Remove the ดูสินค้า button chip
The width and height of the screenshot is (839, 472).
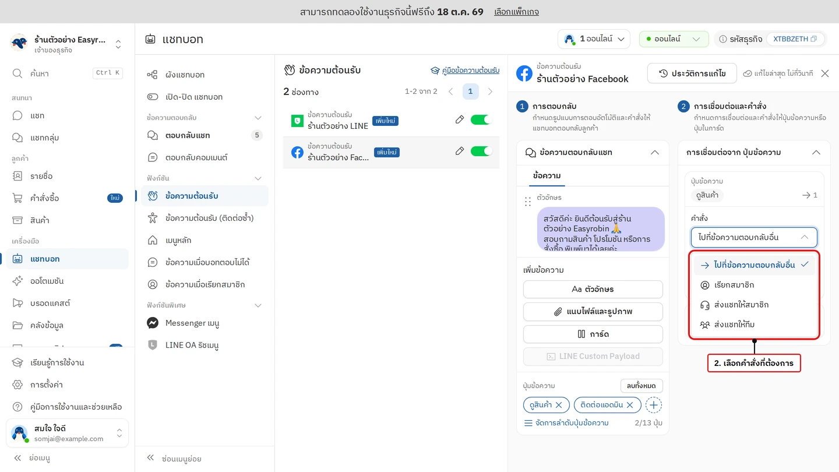tap(559, 405)
